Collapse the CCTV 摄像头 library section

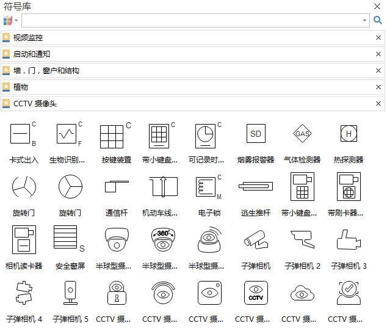click(192, 103)
